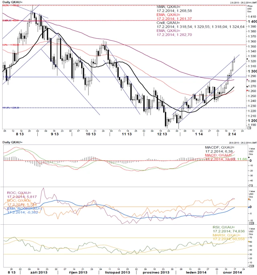Click the 'září 2013' month label
Viewport: 257px width, 275px height.
(x=39, y=272)
